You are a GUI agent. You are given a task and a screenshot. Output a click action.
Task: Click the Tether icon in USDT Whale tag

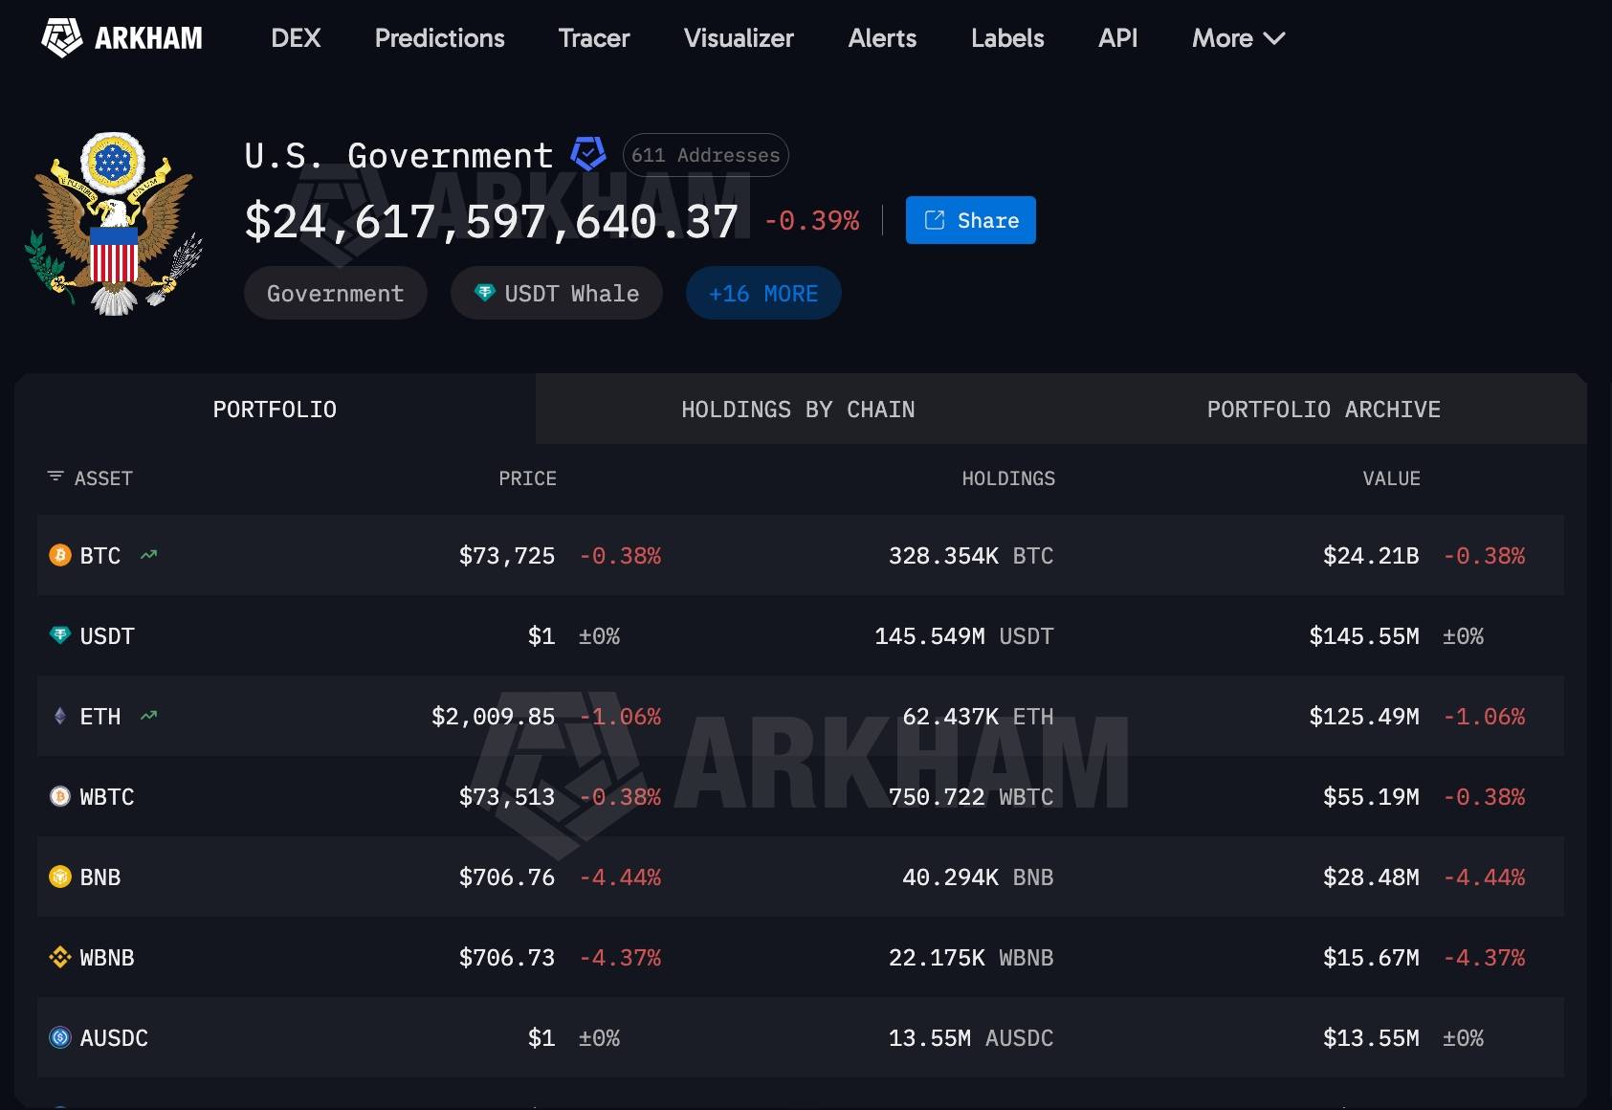coord(485,293)
